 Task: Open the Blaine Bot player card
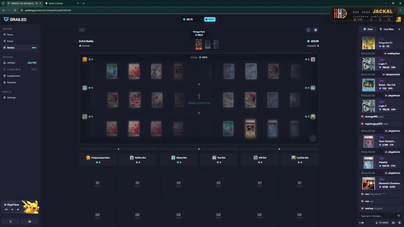179,160
